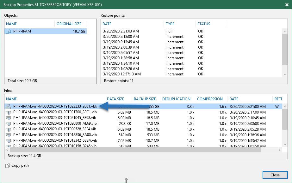Click the increment icon of the F898.vib file
This screenshot has height=183, width=292.
[8, 118]
